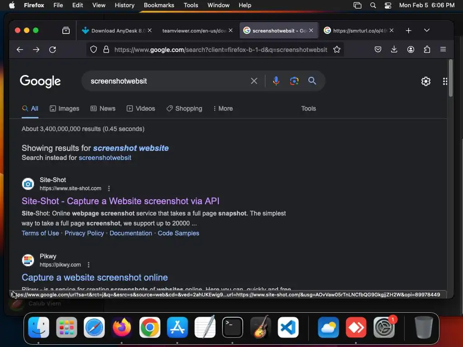Image resolution: width=463 pixels, height=347 pixels.
Task: Open Site-Shot Capture a Website screenshot result
Action: pos(120,201)
